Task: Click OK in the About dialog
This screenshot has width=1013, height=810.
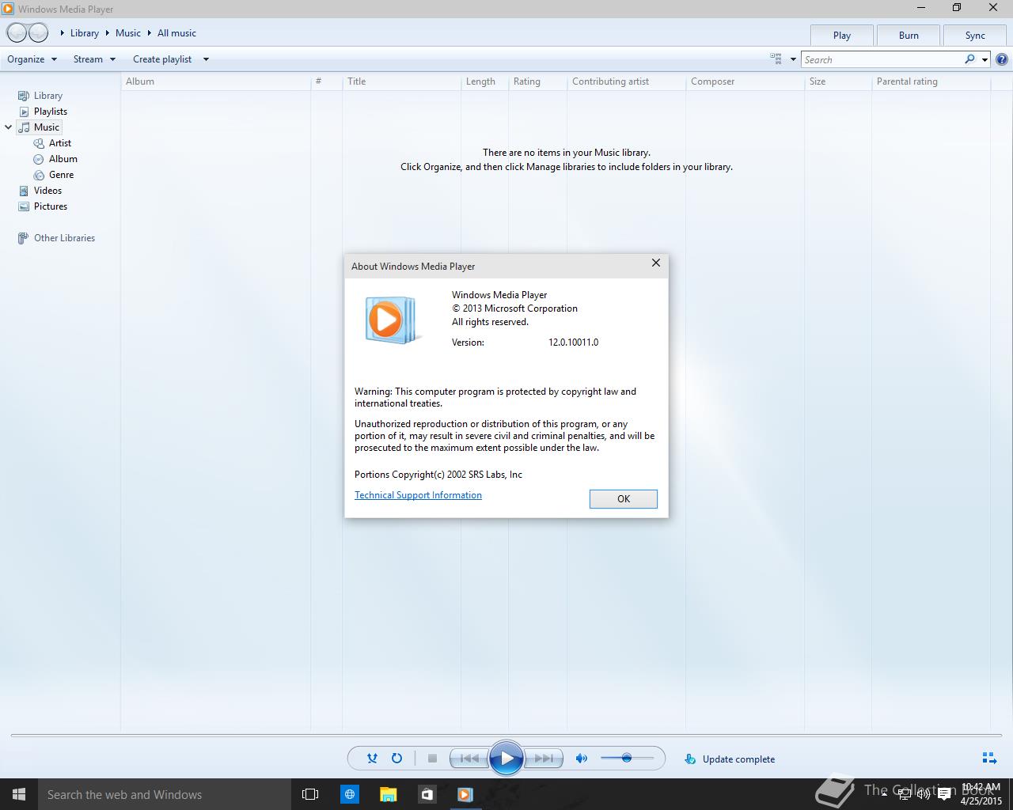Action: pos(624,498)
